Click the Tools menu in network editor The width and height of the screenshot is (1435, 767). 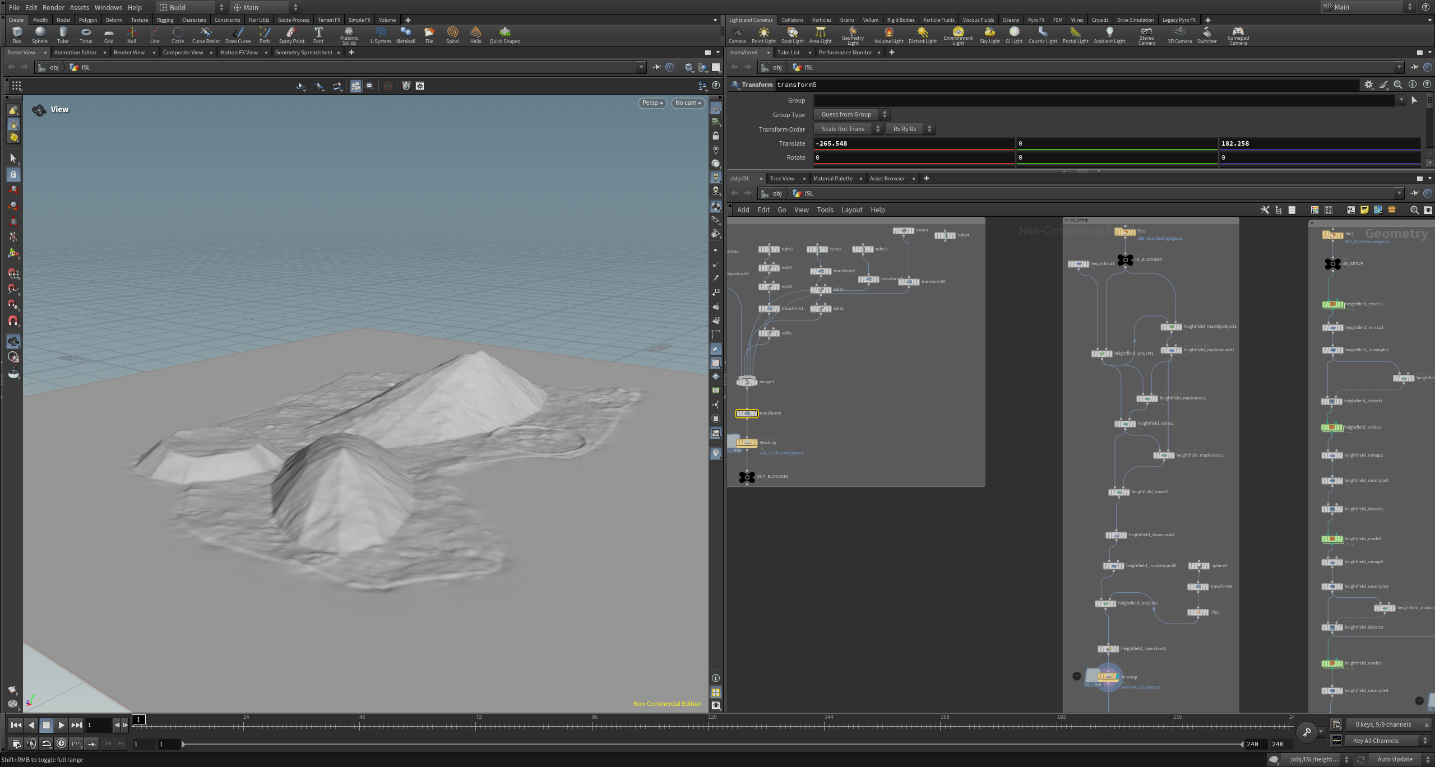(825, 210)
